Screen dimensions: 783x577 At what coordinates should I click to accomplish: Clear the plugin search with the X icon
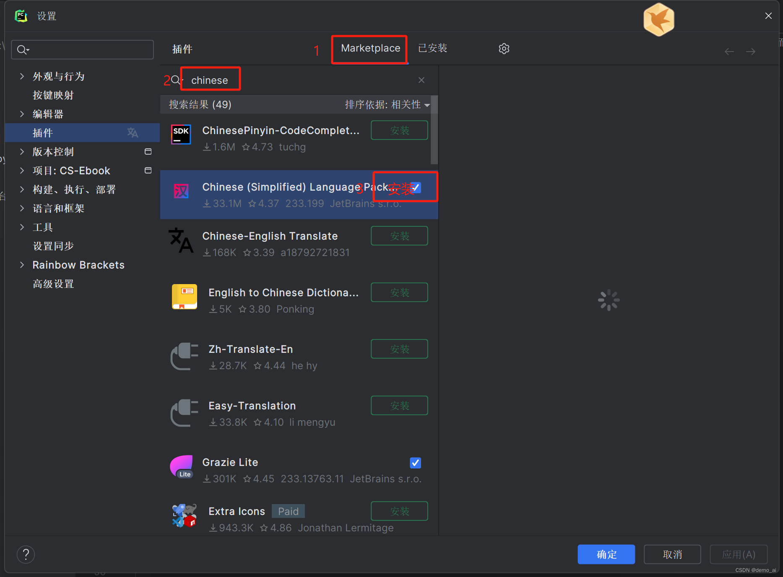click(421, 80)
